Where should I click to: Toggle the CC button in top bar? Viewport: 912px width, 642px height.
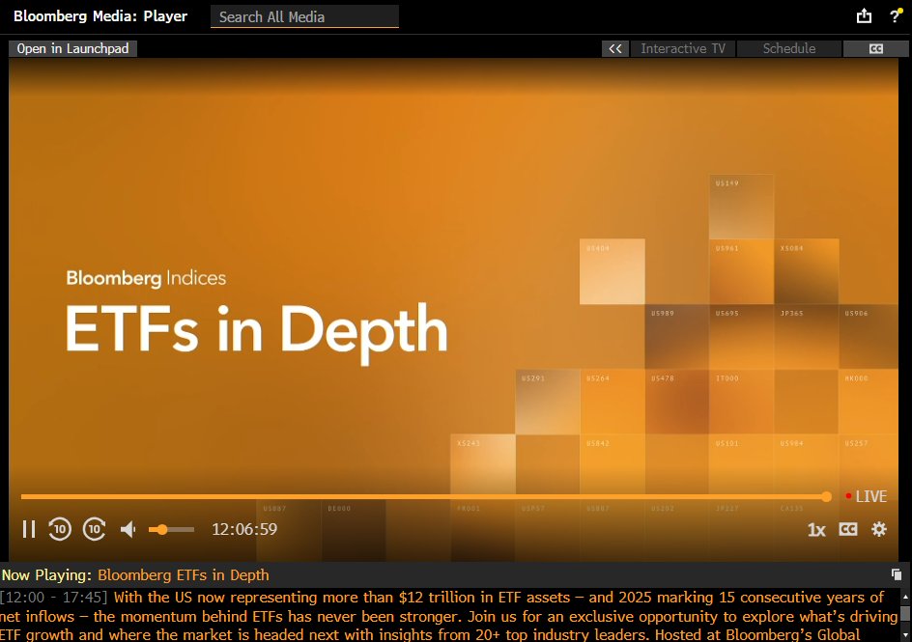[875, 48]
